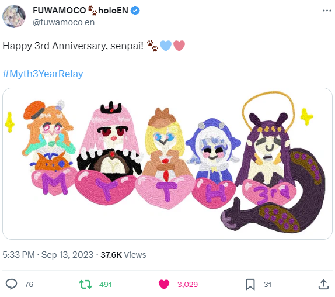Toggle the pink like heart
The width and height of the screenshot is (335, 297).
(x=164, y=285)
